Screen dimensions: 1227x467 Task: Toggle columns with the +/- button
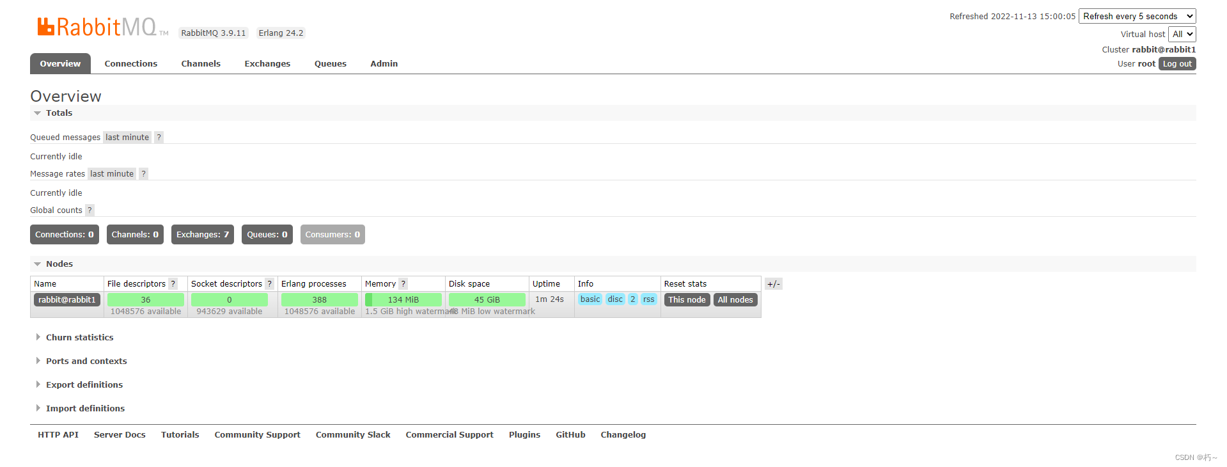[x=773, y=284]
